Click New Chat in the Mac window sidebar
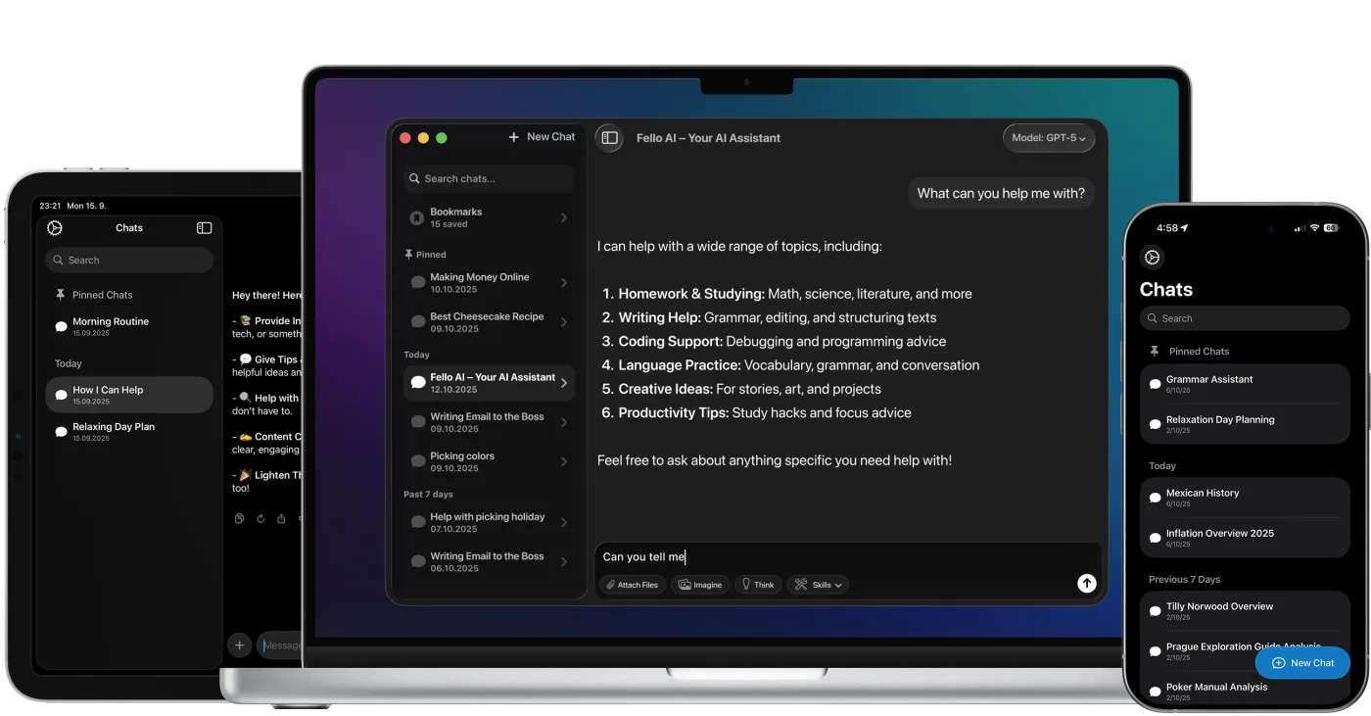The width and height of the screenshot is (1371, 716). pyautogui.click(x=542, y=137)
